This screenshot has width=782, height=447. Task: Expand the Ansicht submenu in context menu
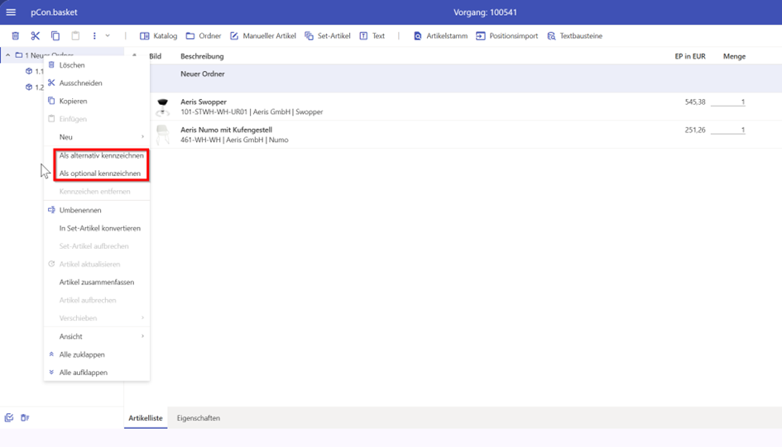point(96,336)
